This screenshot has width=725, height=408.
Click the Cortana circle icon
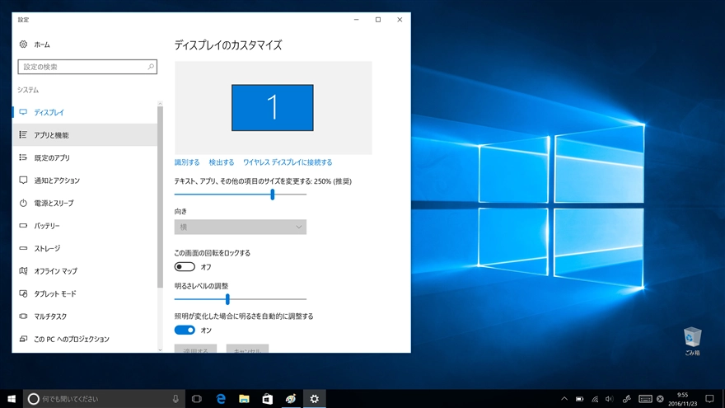[x=33, y=399]
